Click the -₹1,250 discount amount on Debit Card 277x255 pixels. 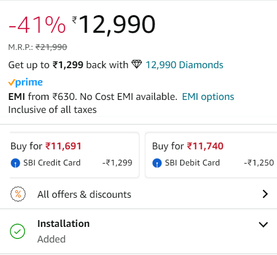point(259,163)
